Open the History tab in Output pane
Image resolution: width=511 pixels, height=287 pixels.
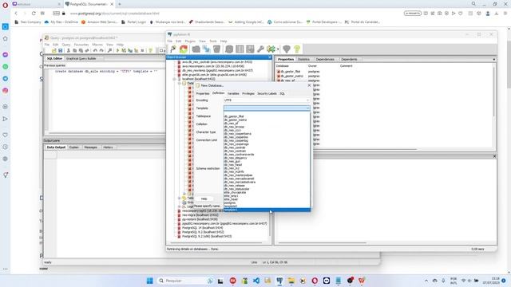point(108,147)
